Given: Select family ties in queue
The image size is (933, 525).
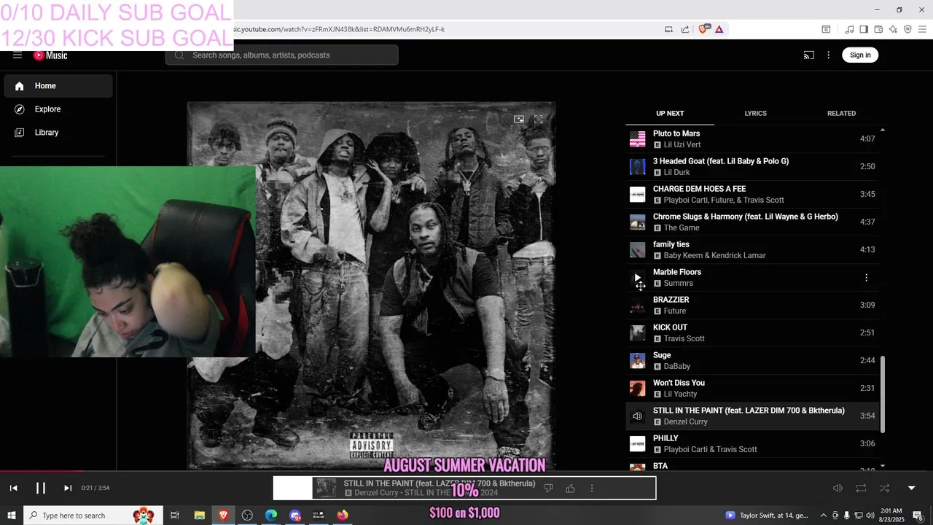Looking at the screenshot, I should pyautogui.click(x=754, y=249).
